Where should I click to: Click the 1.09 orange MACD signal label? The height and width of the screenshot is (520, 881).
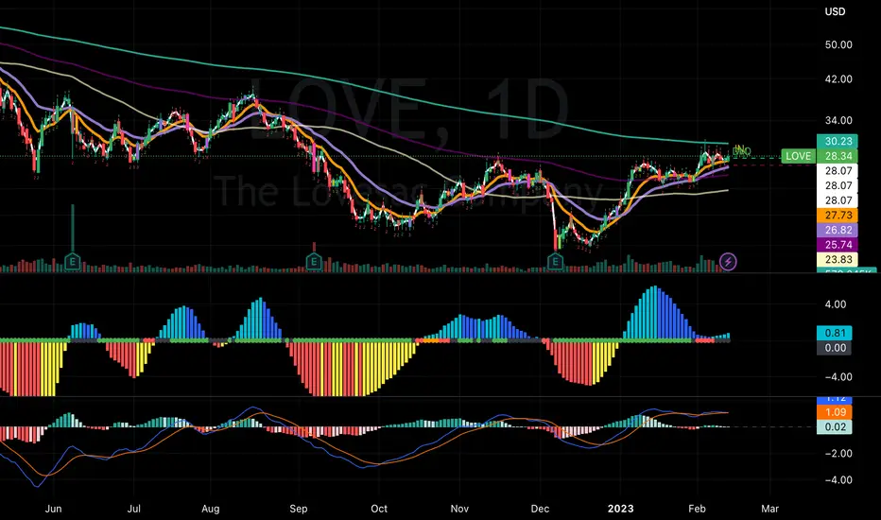(x=835, y=412)
